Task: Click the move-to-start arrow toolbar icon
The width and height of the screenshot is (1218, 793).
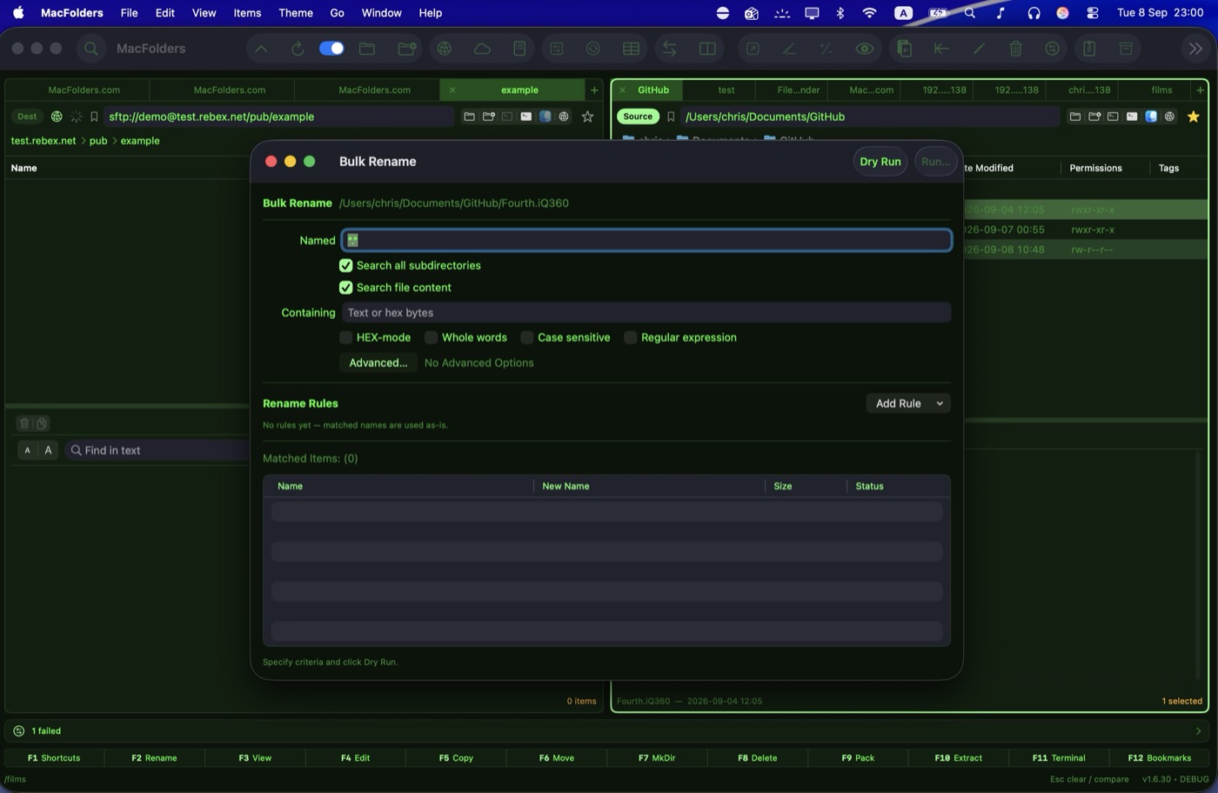Action: click(941, 49)
